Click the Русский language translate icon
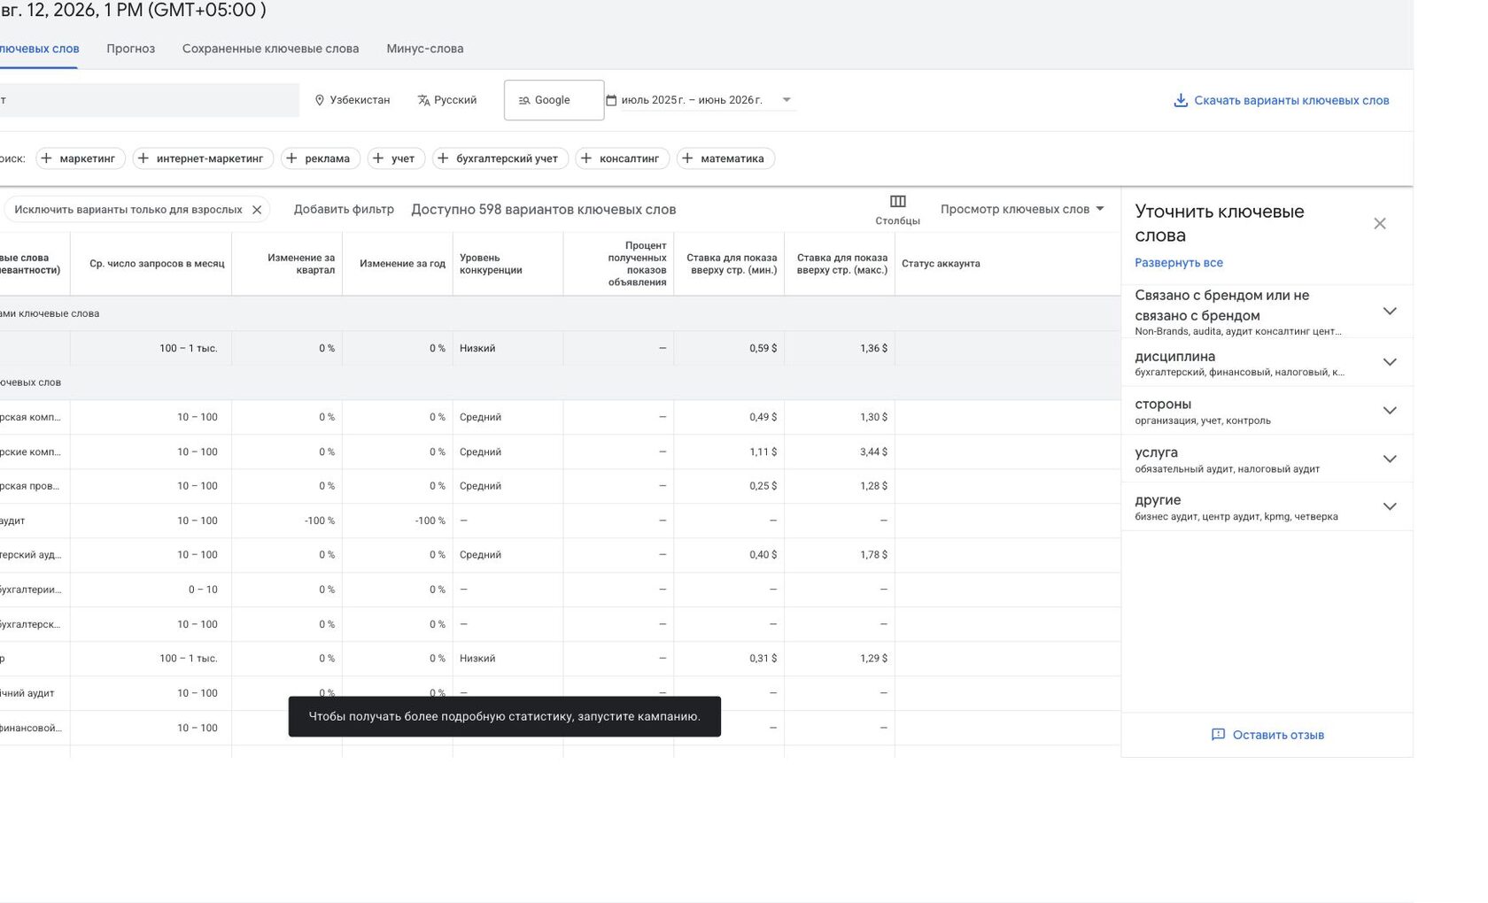 pyautogui.click(x=423, y=100)
